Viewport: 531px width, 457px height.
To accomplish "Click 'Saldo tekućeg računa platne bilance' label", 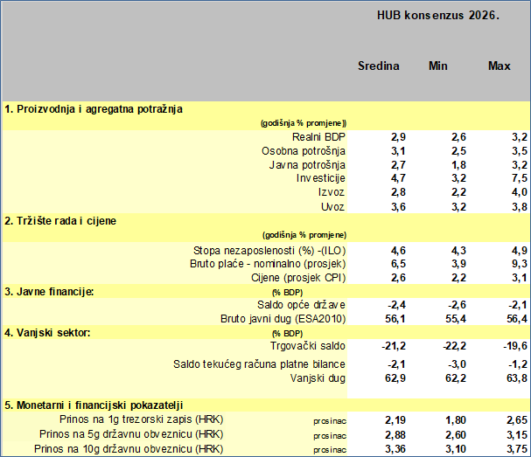I will tap(259, 364).
